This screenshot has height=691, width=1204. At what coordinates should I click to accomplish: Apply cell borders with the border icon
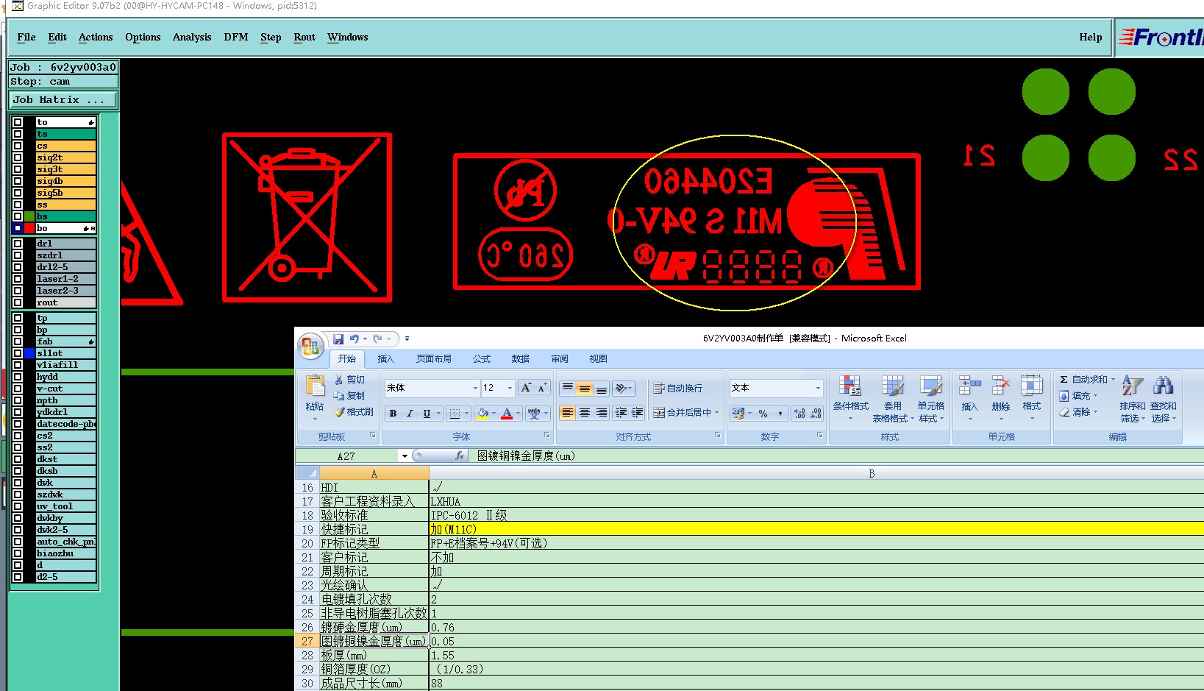coord(455,414)
